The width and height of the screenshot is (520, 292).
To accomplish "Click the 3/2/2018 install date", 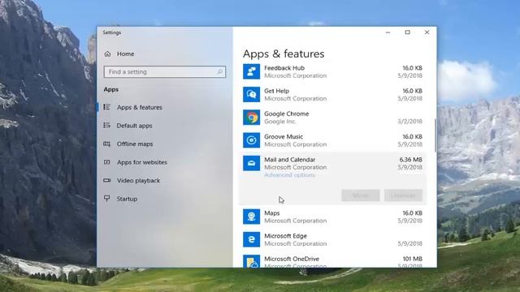I will point(409,122).
